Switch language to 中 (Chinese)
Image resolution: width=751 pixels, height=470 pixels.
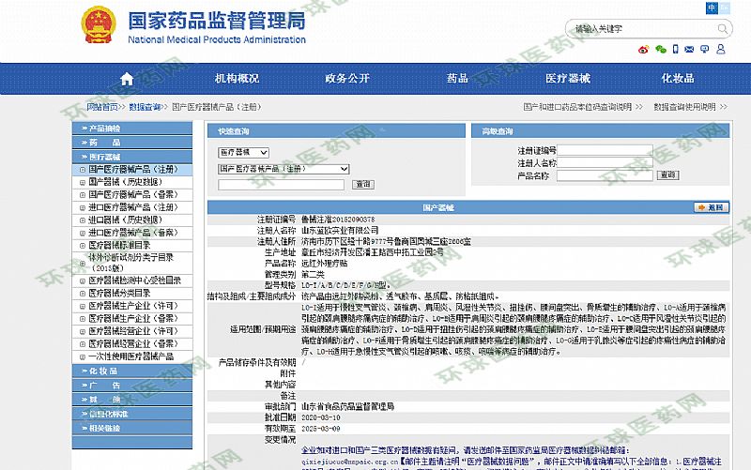[713, 8]
